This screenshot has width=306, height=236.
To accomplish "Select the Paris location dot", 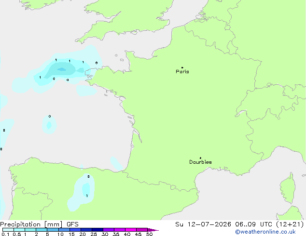I will (182, 67).
